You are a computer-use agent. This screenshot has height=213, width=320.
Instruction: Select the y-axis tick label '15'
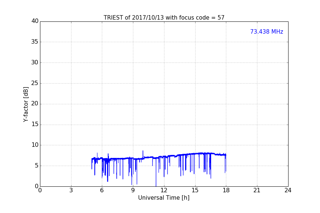point(35,124)
